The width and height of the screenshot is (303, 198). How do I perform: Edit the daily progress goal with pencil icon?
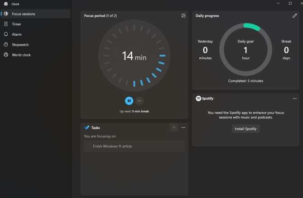tap(294, 16)
